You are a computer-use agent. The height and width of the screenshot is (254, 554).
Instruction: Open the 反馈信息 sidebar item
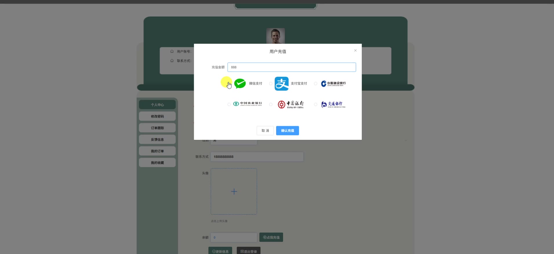(x=157, y=139)
